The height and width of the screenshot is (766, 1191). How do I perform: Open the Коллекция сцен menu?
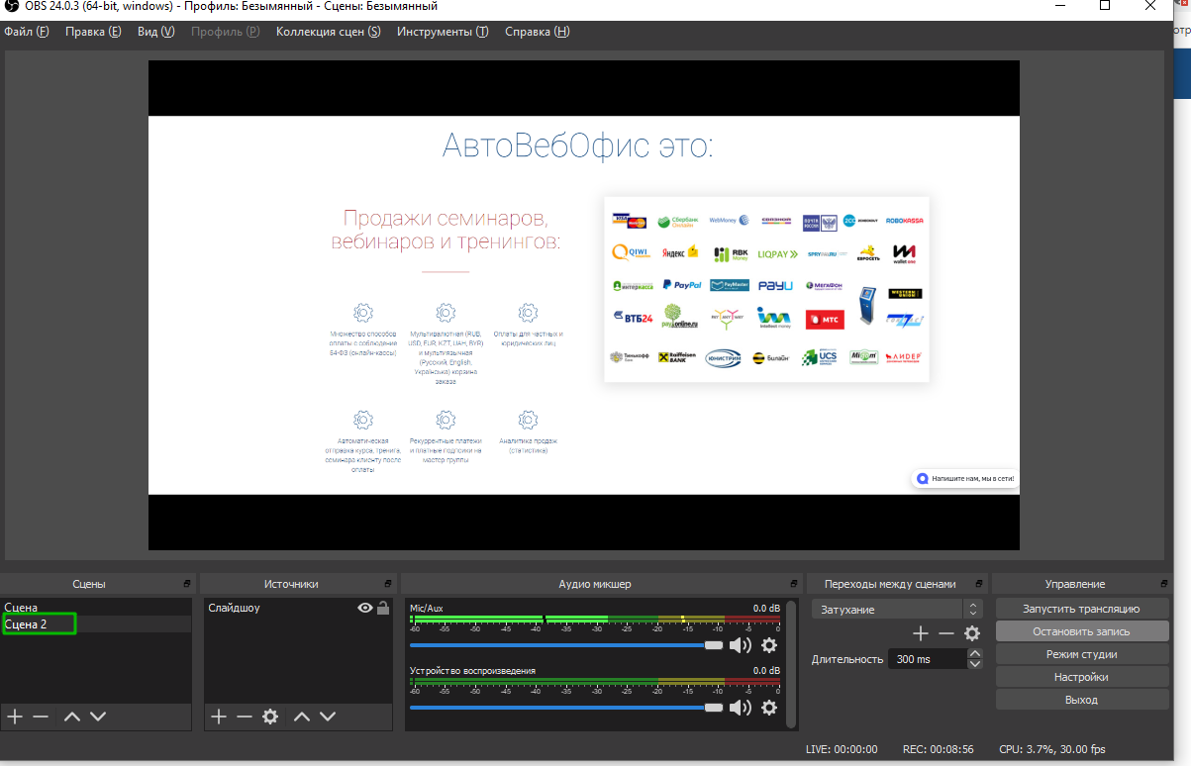tap(328, 32)
